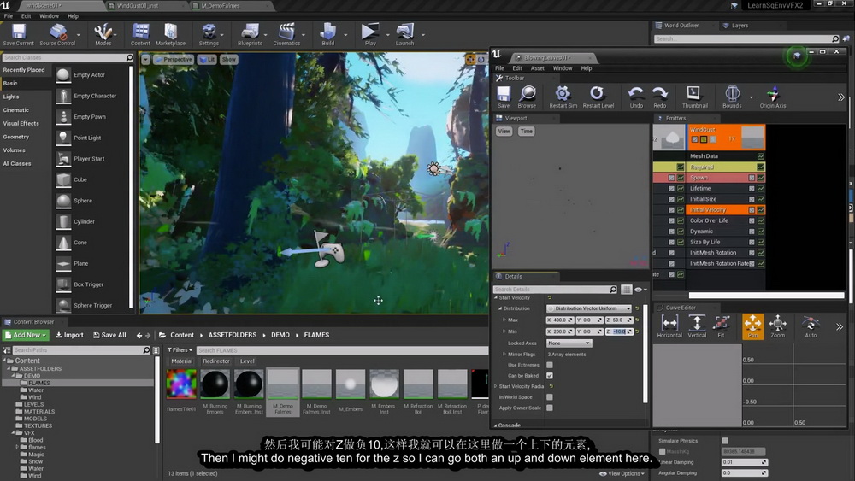Expand Mirror Flags array
Screen dimensions: 855x481
pyautogui.click(x=504, y=354)
